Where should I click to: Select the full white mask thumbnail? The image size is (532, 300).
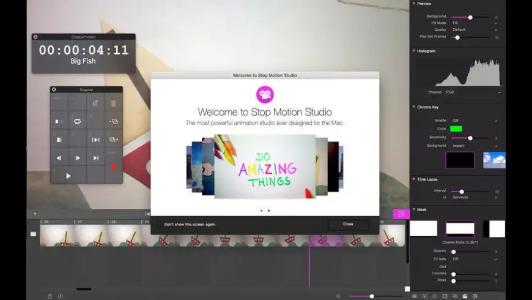click(x=423, y=228)
